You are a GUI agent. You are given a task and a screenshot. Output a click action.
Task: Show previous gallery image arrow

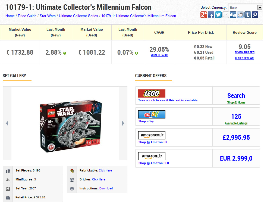pyautogui.click(x=7, y=123)
